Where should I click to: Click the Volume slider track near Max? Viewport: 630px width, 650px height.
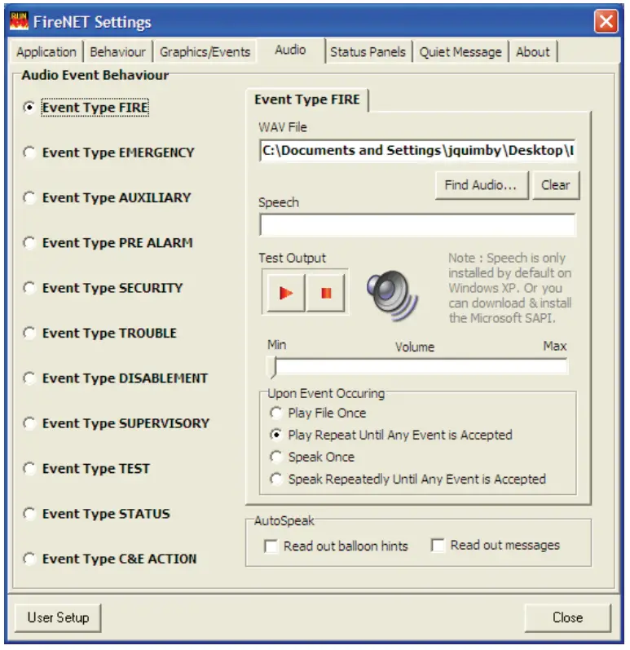(555, 366)
